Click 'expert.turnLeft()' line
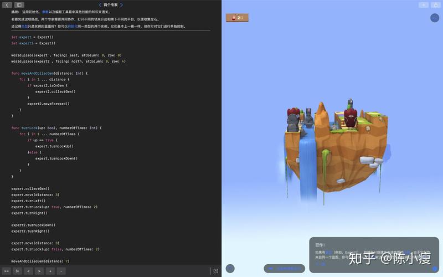Screen dimensions: 443x277 [28, 201]
